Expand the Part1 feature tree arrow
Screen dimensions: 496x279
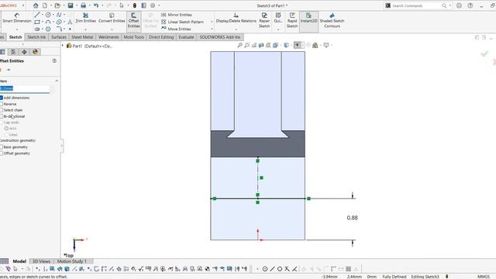click(63, 46)
